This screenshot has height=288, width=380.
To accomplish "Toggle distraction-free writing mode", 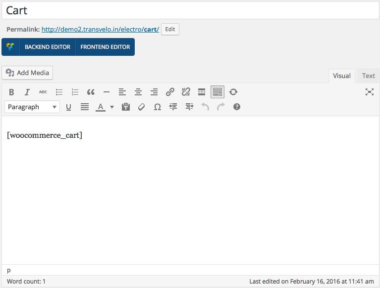I will click(x=369, y=92).
